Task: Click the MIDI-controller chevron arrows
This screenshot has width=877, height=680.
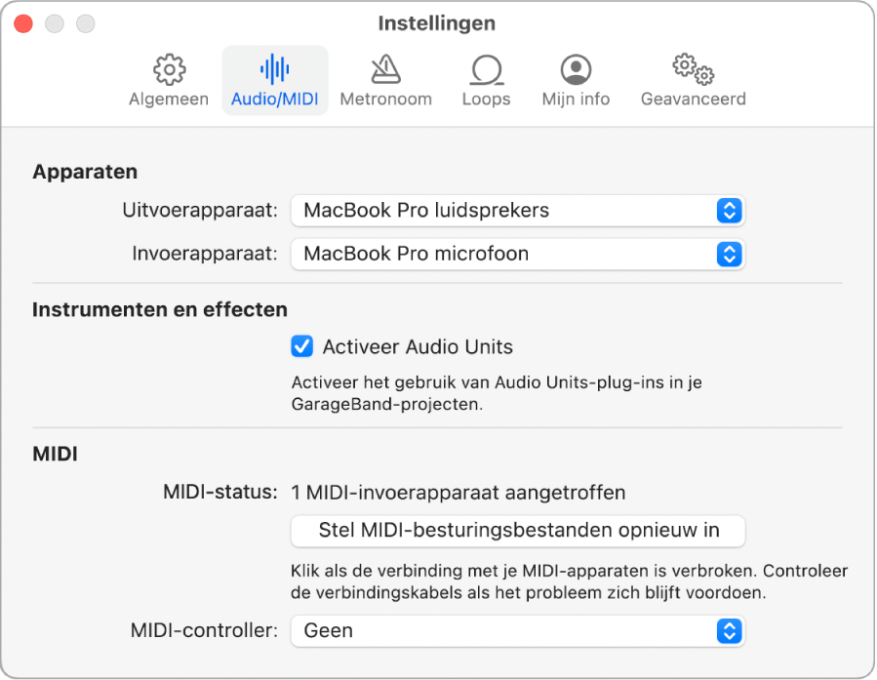Action: coord(730,631)
